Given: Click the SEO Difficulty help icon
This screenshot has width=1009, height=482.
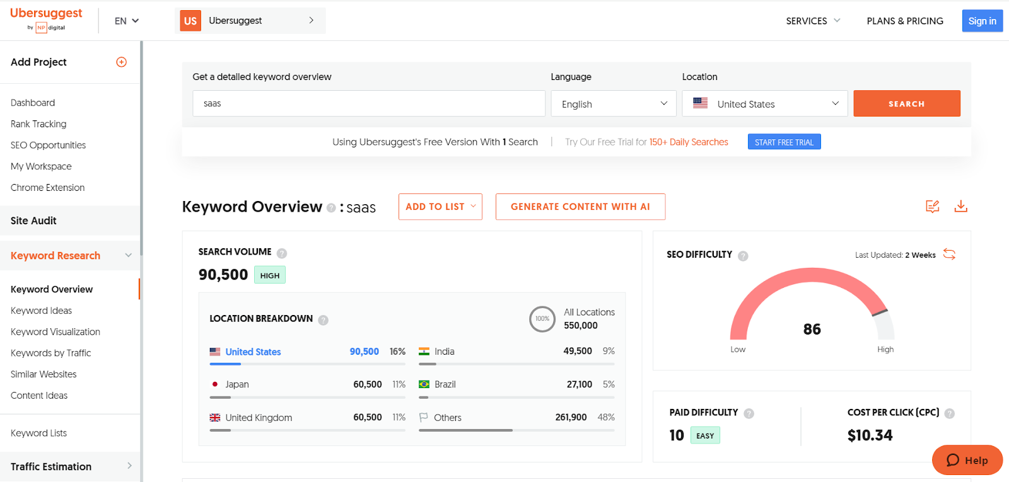Looking at the screenshot, I should pyautogui.click(x=743, y=256).
